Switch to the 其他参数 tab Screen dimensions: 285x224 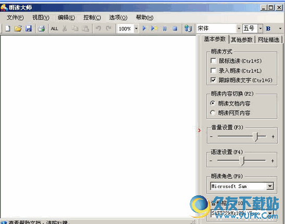242,40
